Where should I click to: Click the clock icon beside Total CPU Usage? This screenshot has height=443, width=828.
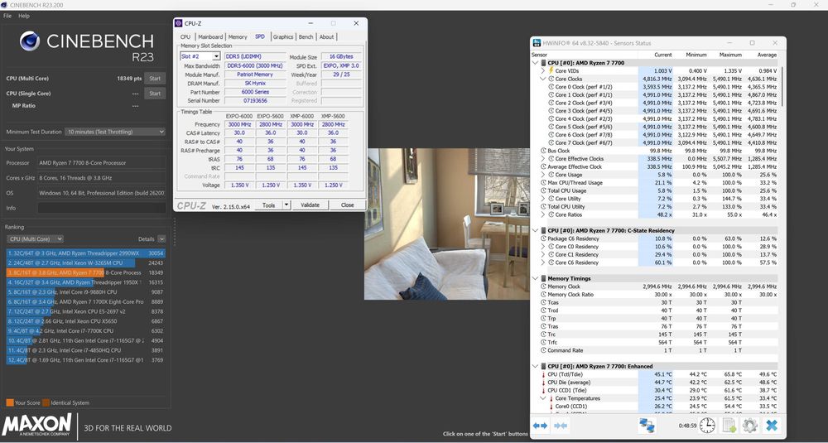tap(543, 190)
